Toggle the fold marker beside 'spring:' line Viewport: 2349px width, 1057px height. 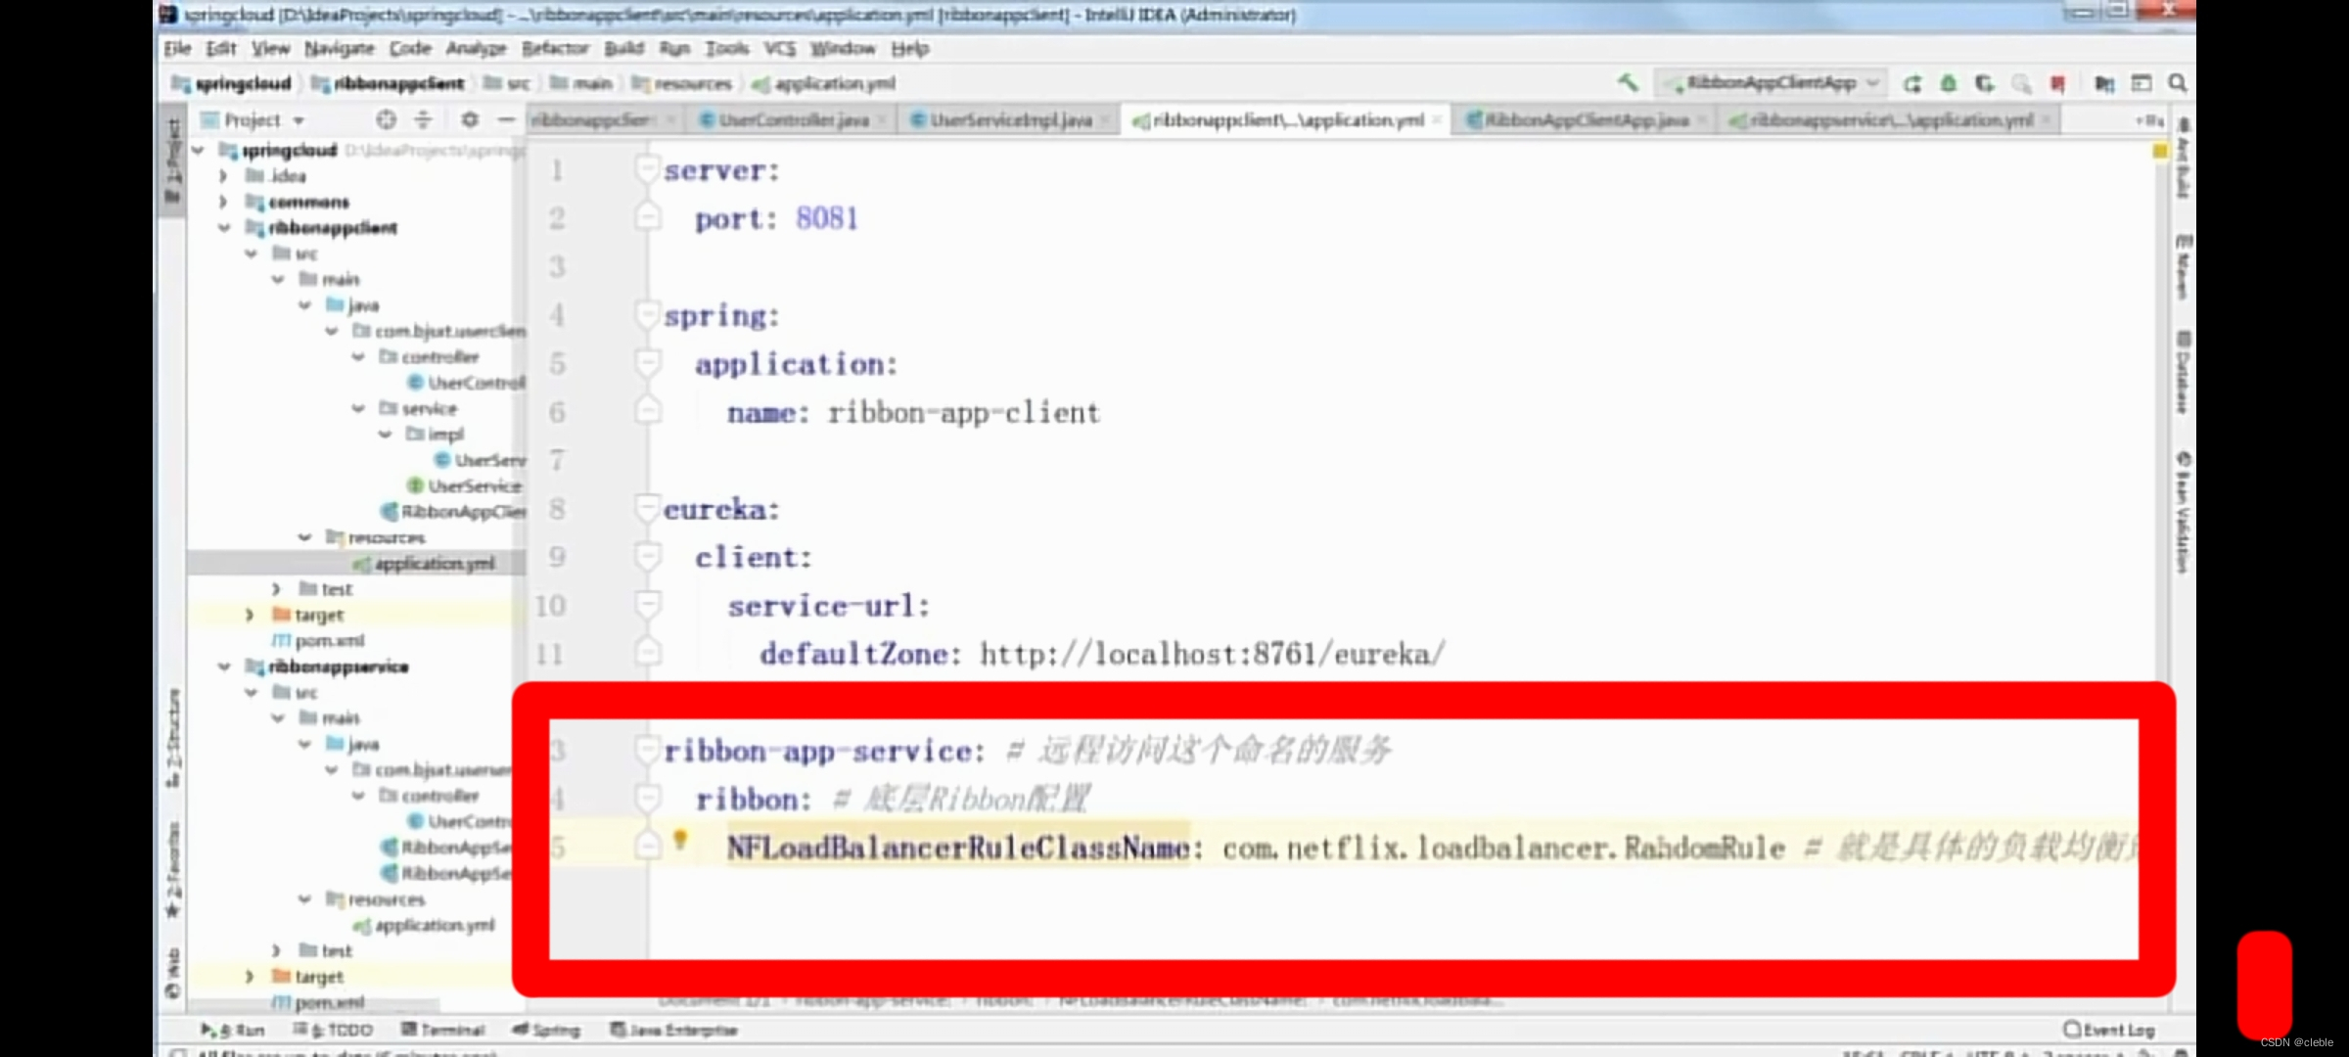647,315
